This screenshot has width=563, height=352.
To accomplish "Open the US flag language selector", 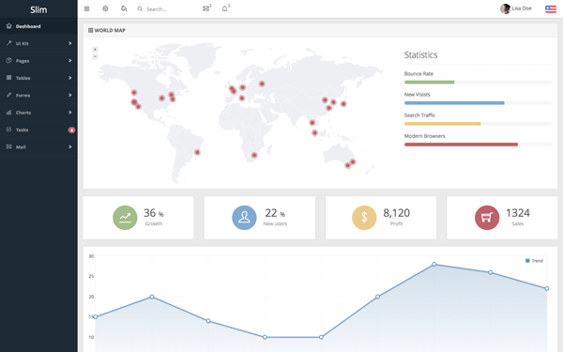I will [551, 9].
